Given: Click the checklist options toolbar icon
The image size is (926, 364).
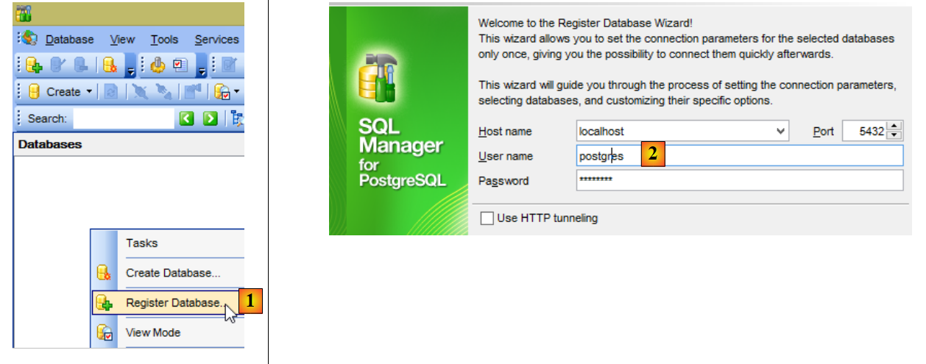Looking at the screenshot, I should (179, 65).
